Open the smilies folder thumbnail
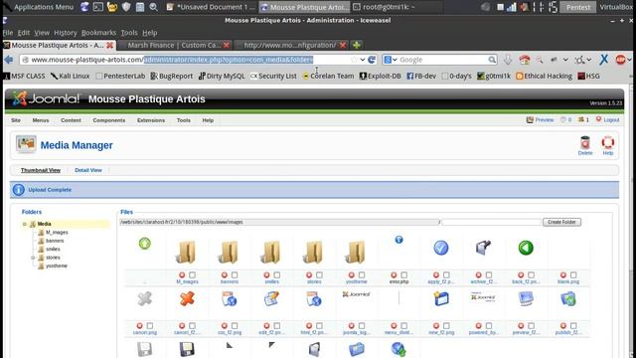 [271, 252]
